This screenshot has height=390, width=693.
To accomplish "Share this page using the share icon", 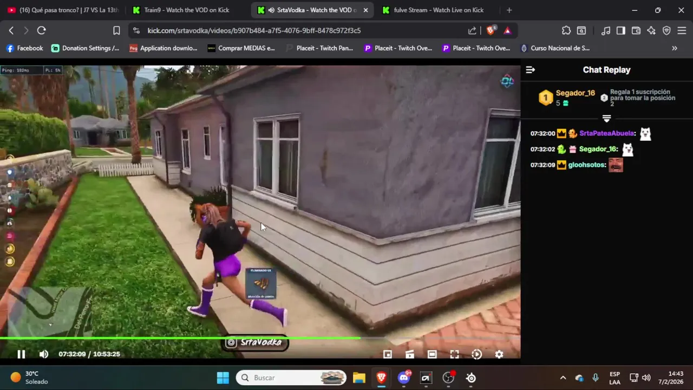I will point(472,31).
